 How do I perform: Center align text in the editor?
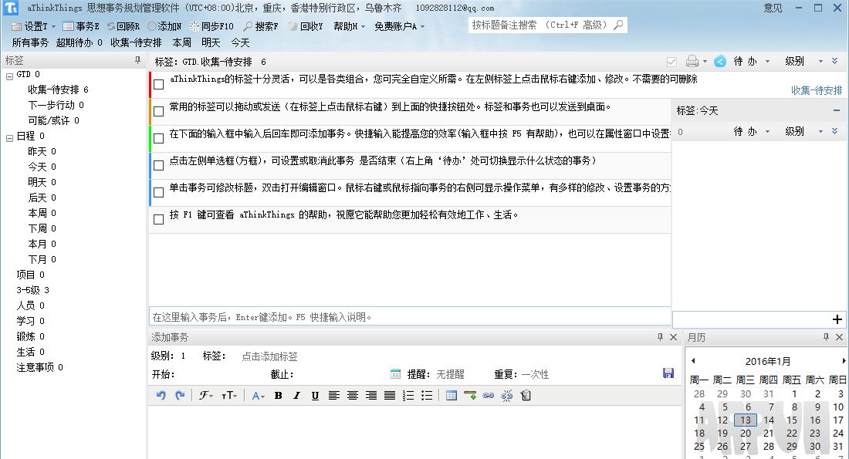tap(353, 396)
